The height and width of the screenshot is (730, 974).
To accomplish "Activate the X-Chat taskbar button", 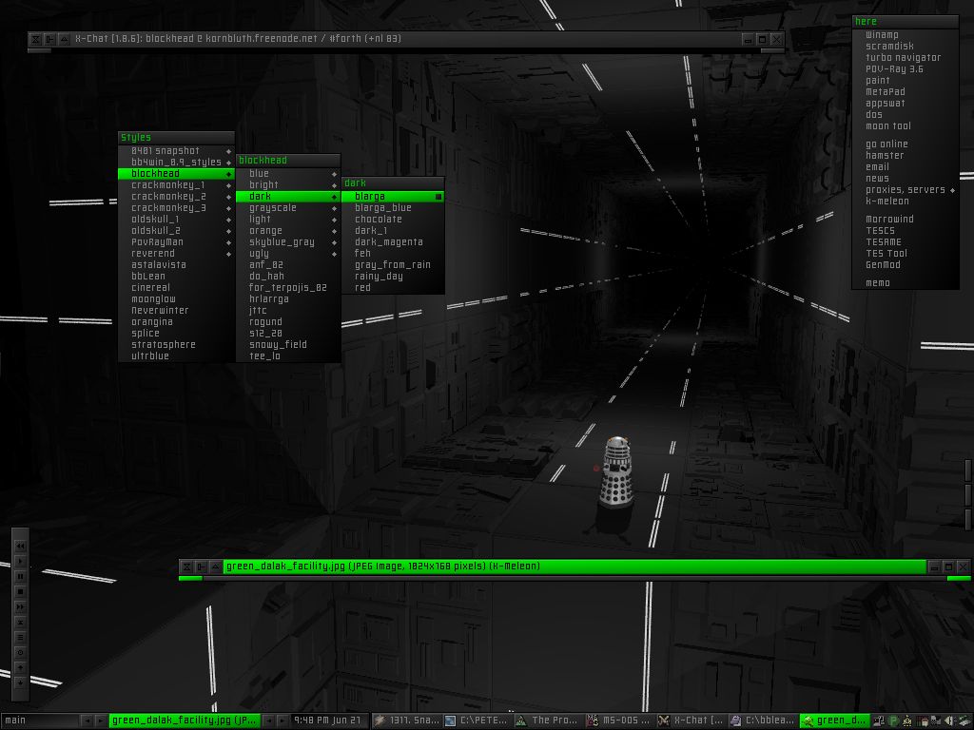I will [x=692, y=720].
